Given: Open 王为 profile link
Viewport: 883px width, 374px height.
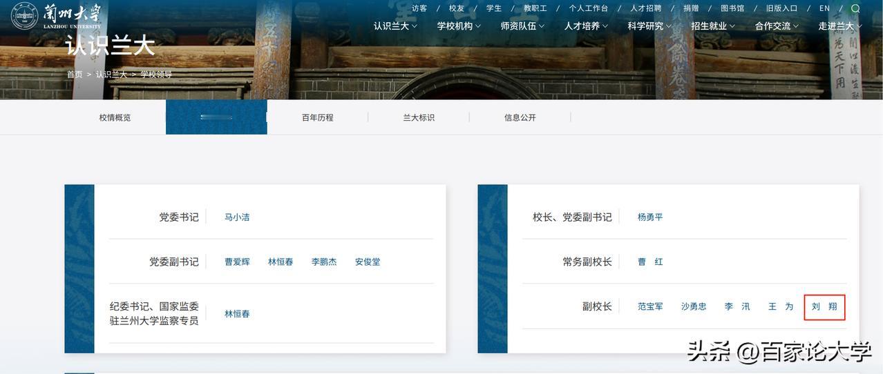Looking at the screenshot, I should coord(781,306).
